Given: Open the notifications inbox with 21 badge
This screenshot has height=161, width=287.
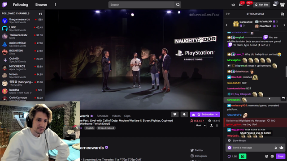Looking at the screenshot, I should [241, 5].
